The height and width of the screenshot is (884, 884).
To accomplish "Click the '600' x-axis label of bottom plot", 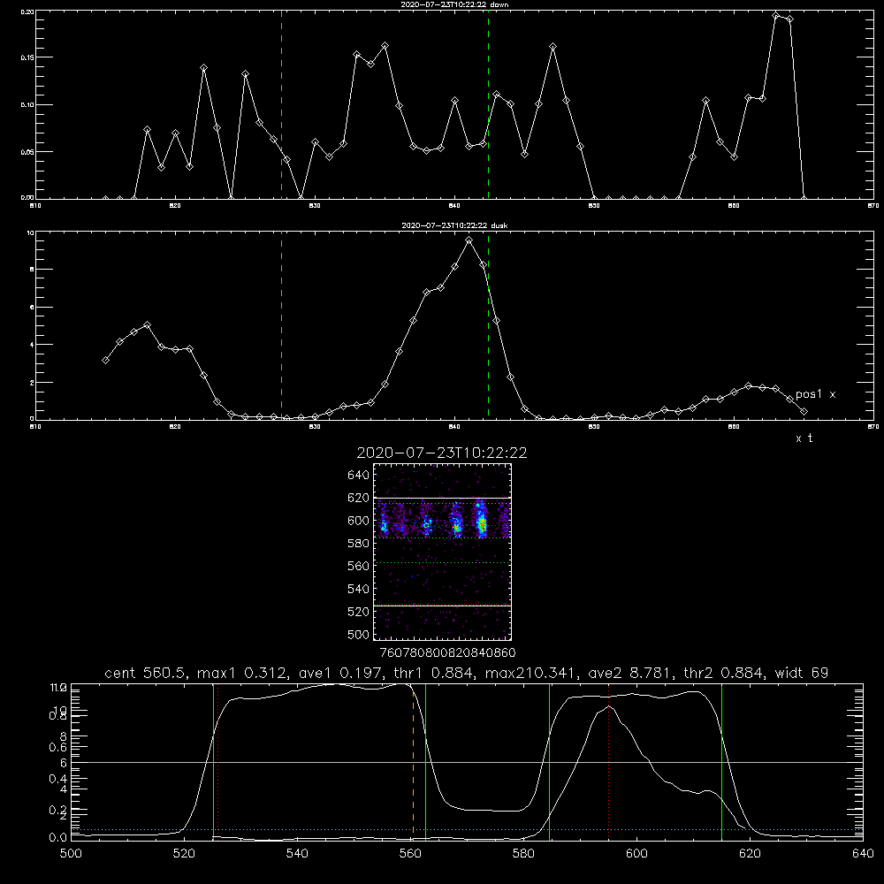I will click(637, 854).
